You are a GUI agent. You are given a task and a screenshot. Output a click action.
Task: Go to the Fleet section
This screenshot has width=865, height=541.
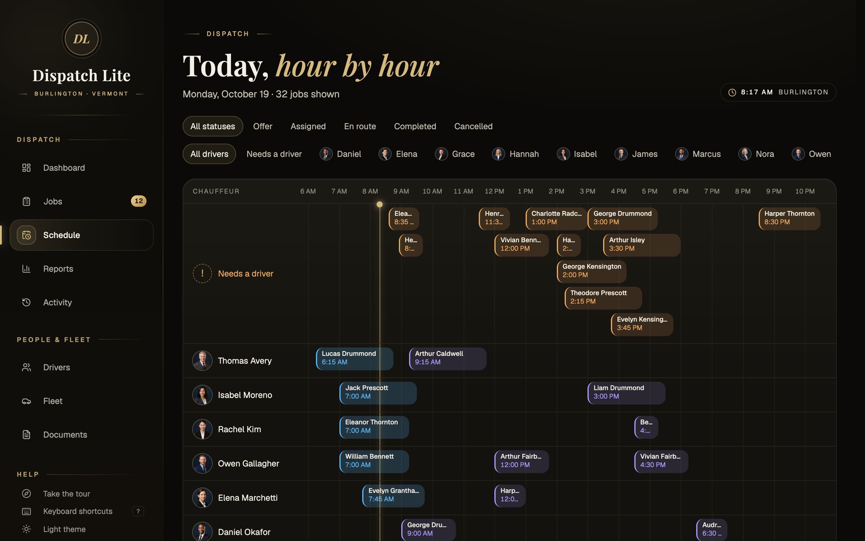point(81,401)
